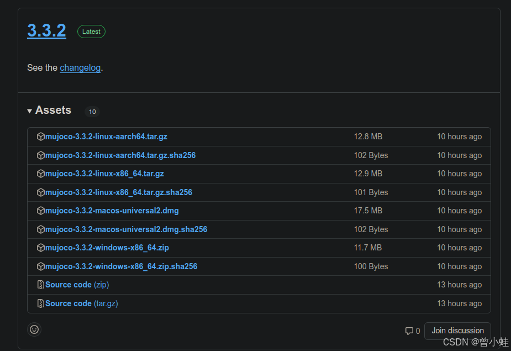Open the smiley reaction picker
The width and height of the screenshot is (511, 351).
pyautogui.click(x=34, y=329)
